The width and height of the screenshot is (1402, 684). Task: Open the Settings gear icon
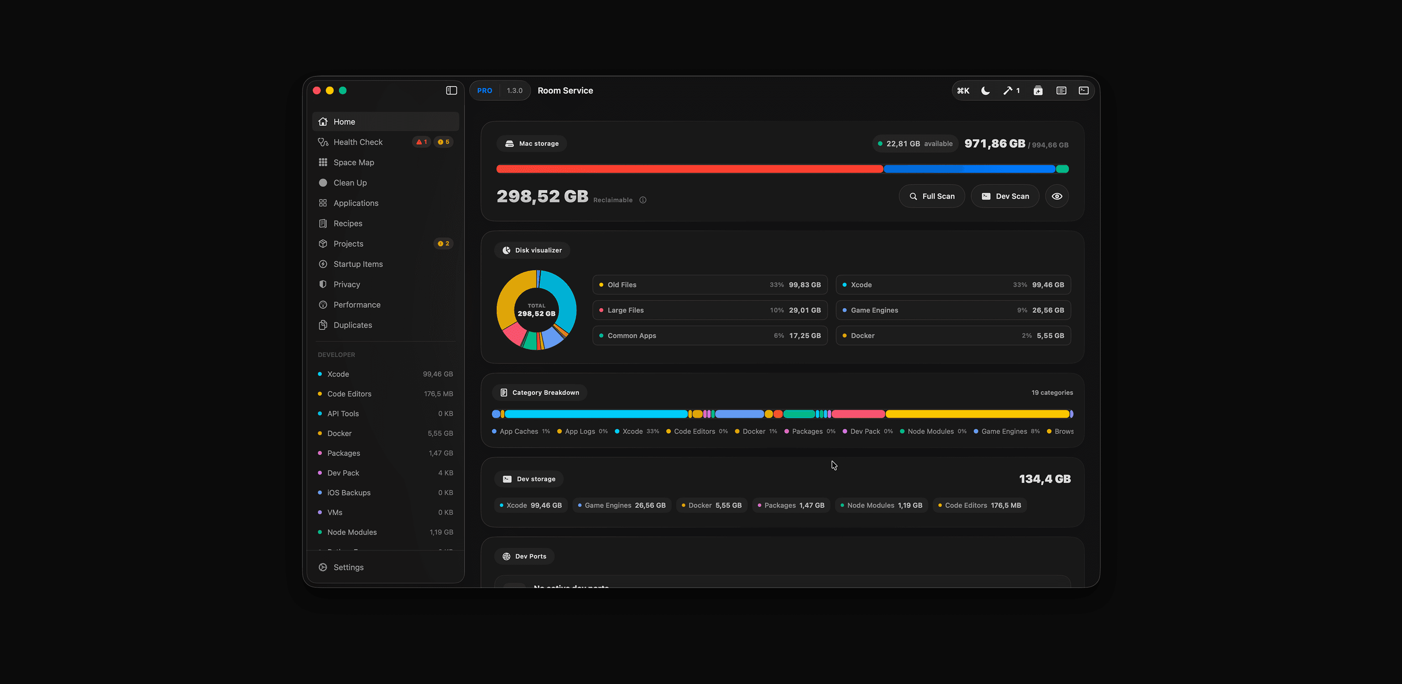[x=323, y=567]
